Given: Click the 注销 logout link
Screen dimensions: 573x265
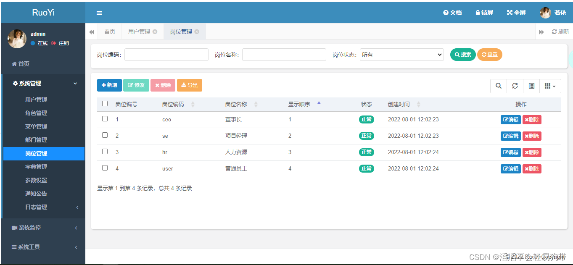Looking at the screenshot, I should tap(60, 43).
